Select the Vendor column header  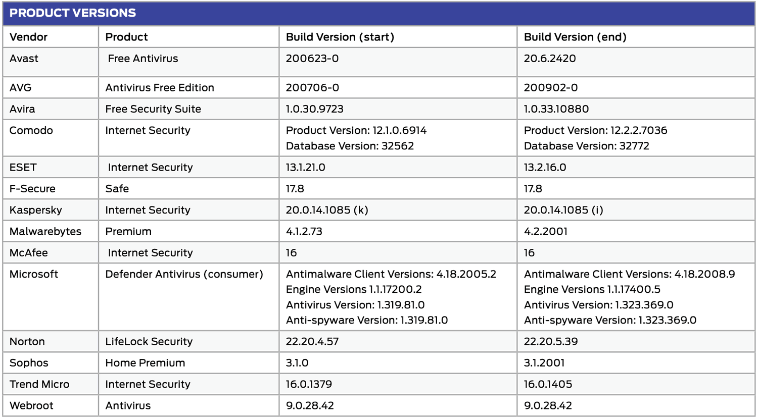[28, 37]
